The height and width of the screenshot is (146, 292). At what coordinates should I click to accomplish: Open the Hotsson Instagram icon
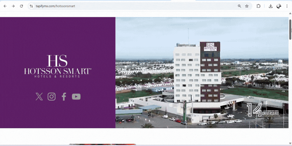(51, 97)
